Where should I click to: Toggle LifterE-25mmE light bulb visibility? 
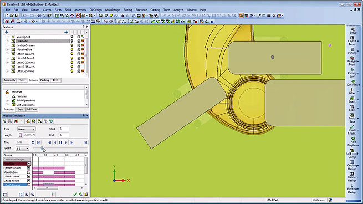[72, 71]
